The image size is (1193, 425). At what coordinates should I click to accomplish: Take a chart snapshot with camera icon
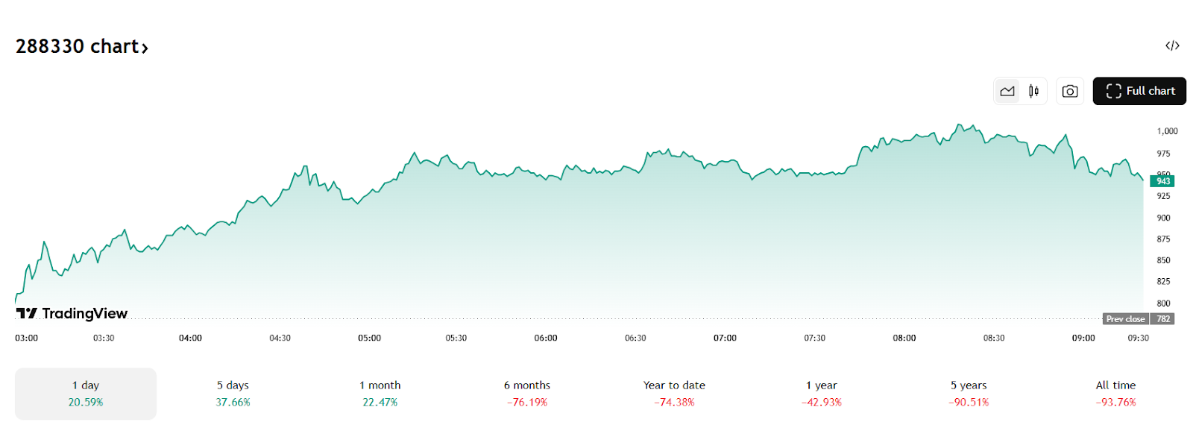[x=1070, y=91]
